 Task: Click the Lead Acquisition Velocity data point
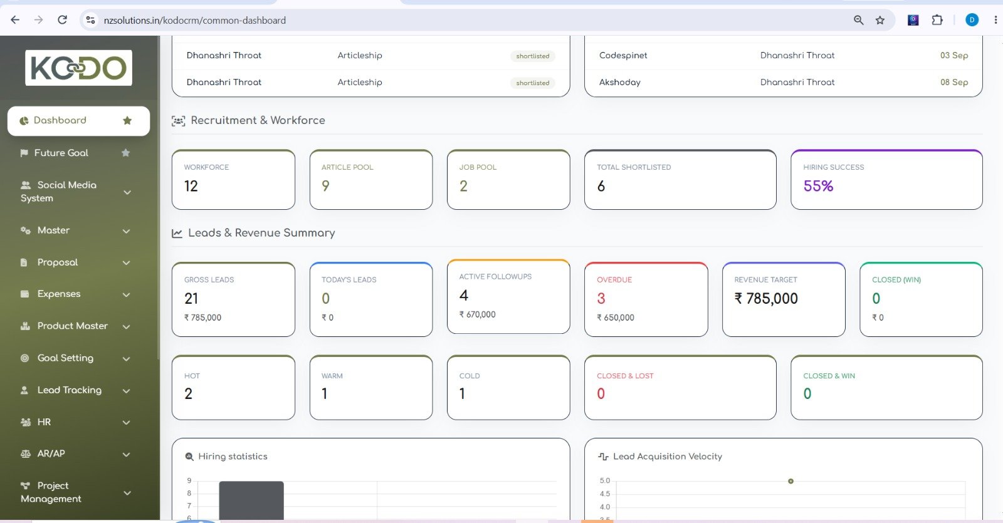coord(790,481)
